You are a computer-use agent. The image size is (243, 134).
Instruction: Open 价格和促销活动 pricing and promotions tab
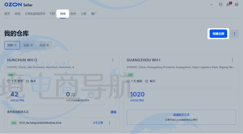(x=35, y=14)
